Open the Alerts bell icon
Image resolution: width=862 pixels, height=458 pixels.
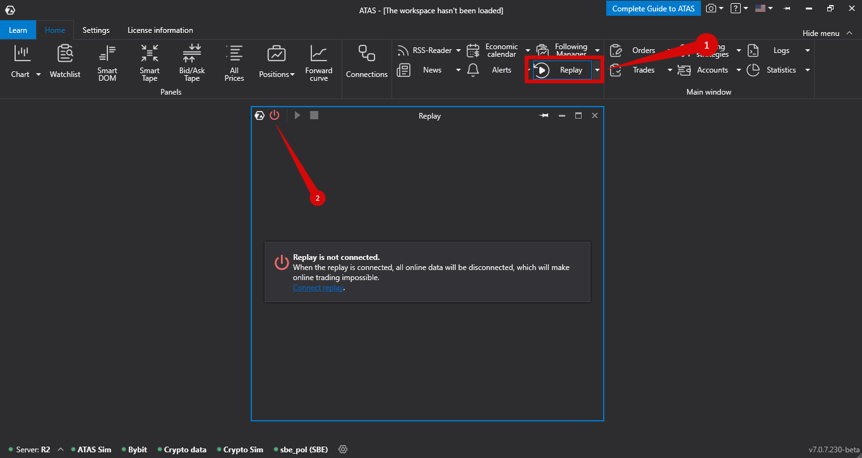pyautogui.click(x=473, y=70)
